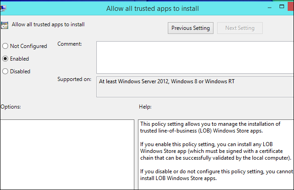
Task: Click the Supported on requirements box
Action: pos(194,86)
